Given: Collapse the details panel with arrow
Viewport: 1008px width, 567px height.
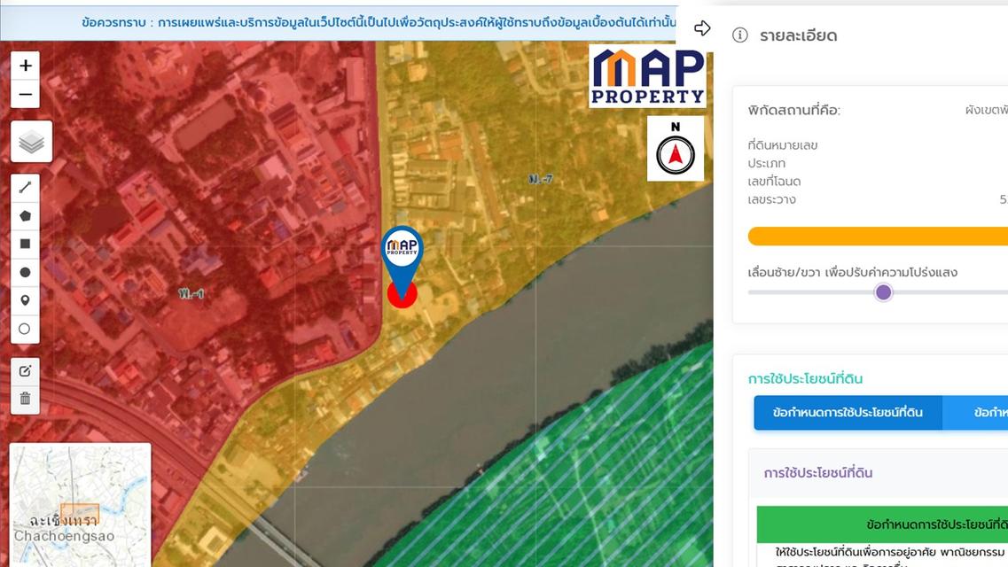Looking at the screenshot, I should point(702,28).
